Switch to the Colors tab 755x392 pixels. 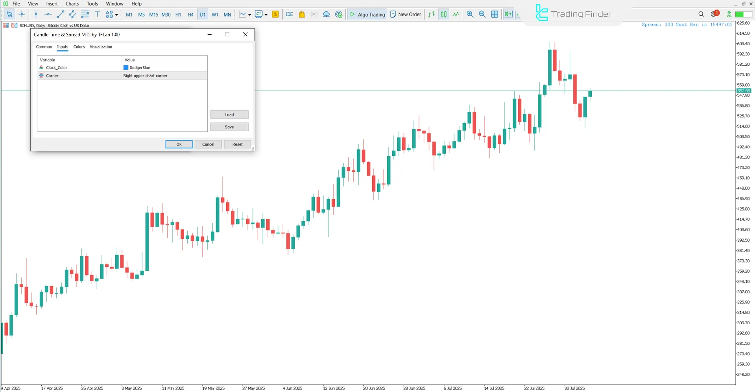pyautogui.click(x=79, y=47)
